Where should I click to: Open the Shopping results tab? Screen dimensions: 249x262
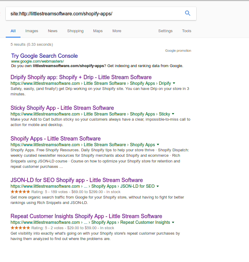75,31
